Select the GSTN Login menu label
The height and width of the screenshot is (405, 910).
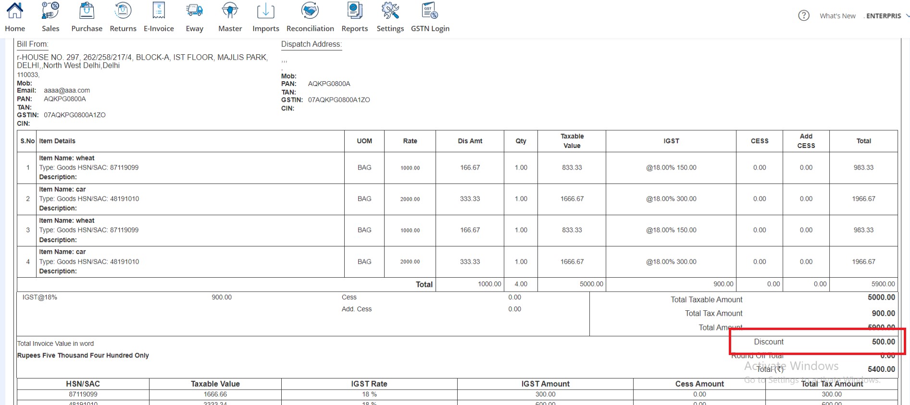point(430,28)
